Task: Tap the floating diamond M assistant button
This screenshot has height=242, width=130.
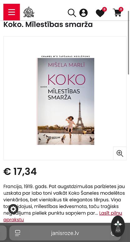Action: (x=118, y=226)
